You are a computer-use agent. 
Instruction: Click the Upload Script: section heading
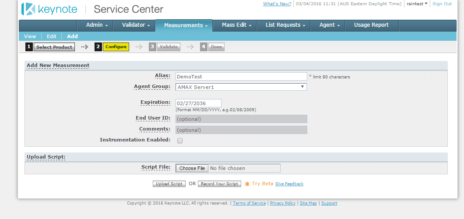pyautogui.click(x=46, y=157)
